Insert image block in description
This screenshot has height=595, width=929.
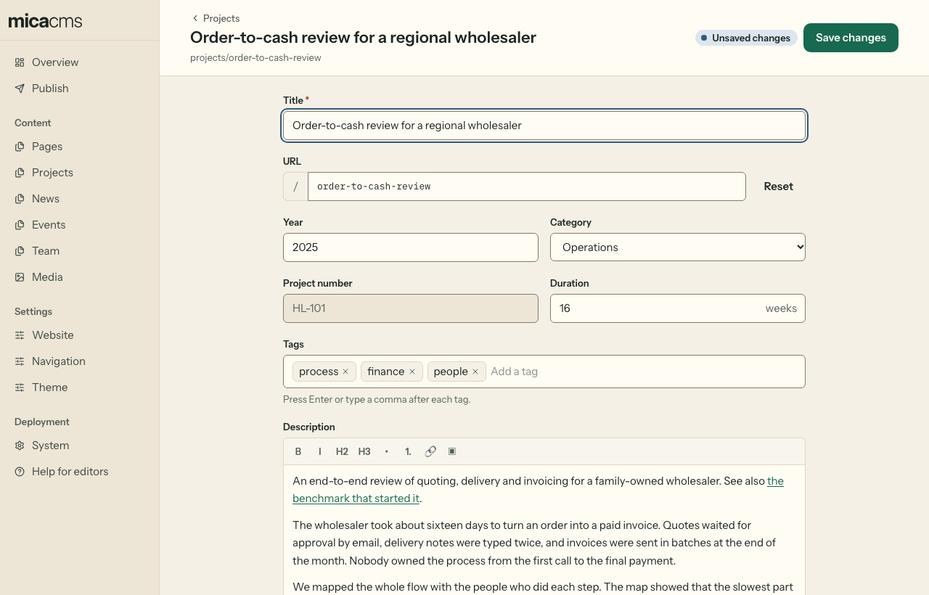pyautogui.click(x=452, y=451)
